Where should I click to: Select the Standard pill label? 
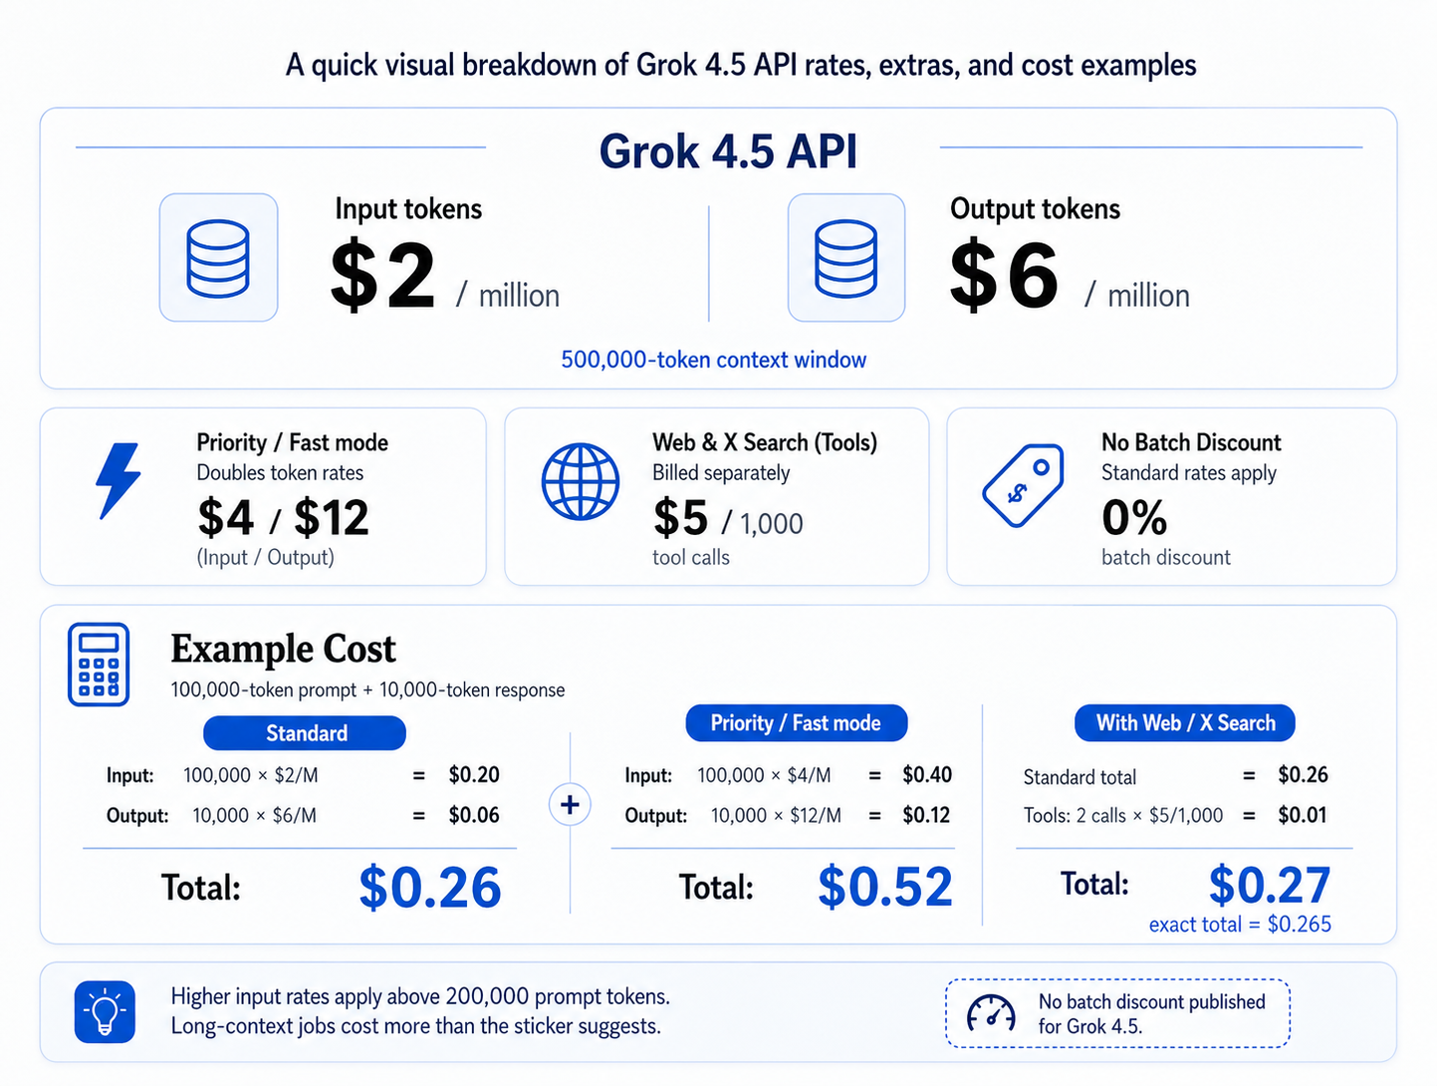pos(305,733)
